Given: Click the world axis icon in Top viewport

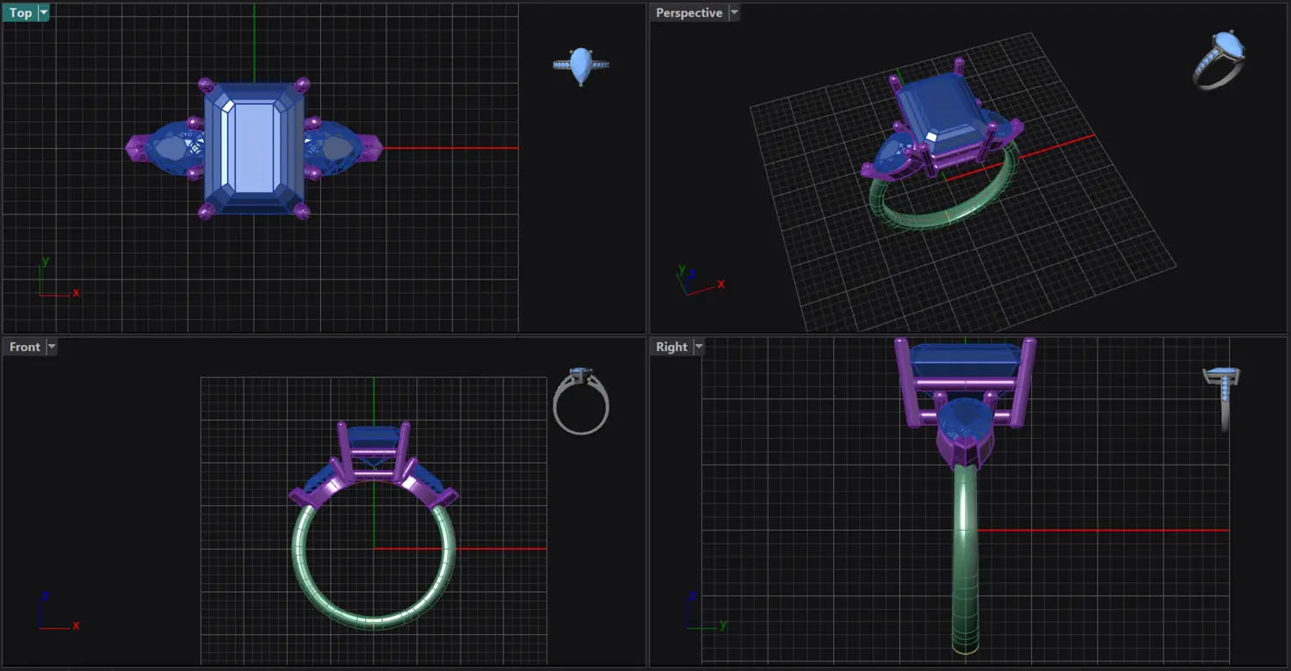Looking at the screenshot, I should click(x=59, y=277).
